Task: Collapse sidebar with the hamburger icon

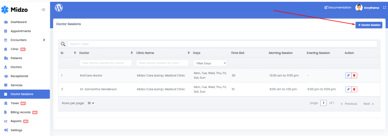Action: [x=44, y=10]
